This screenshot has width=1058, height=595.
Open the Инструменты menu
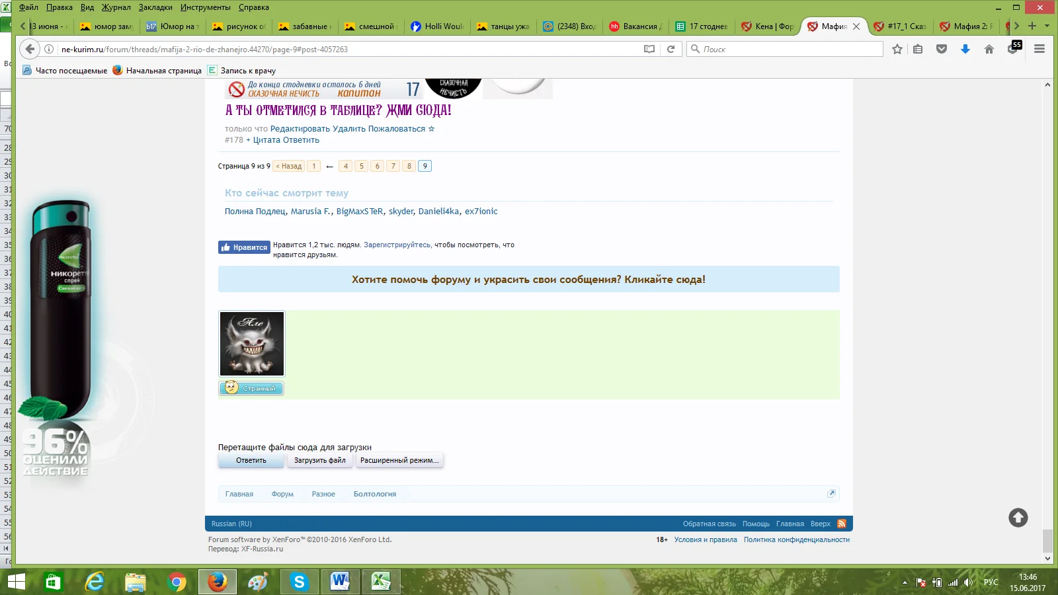(206, 7)
